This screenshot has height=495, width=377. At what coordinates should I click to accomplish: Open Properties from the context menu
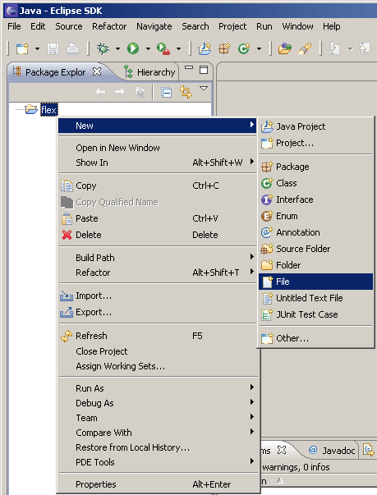(x=158, y=484)
